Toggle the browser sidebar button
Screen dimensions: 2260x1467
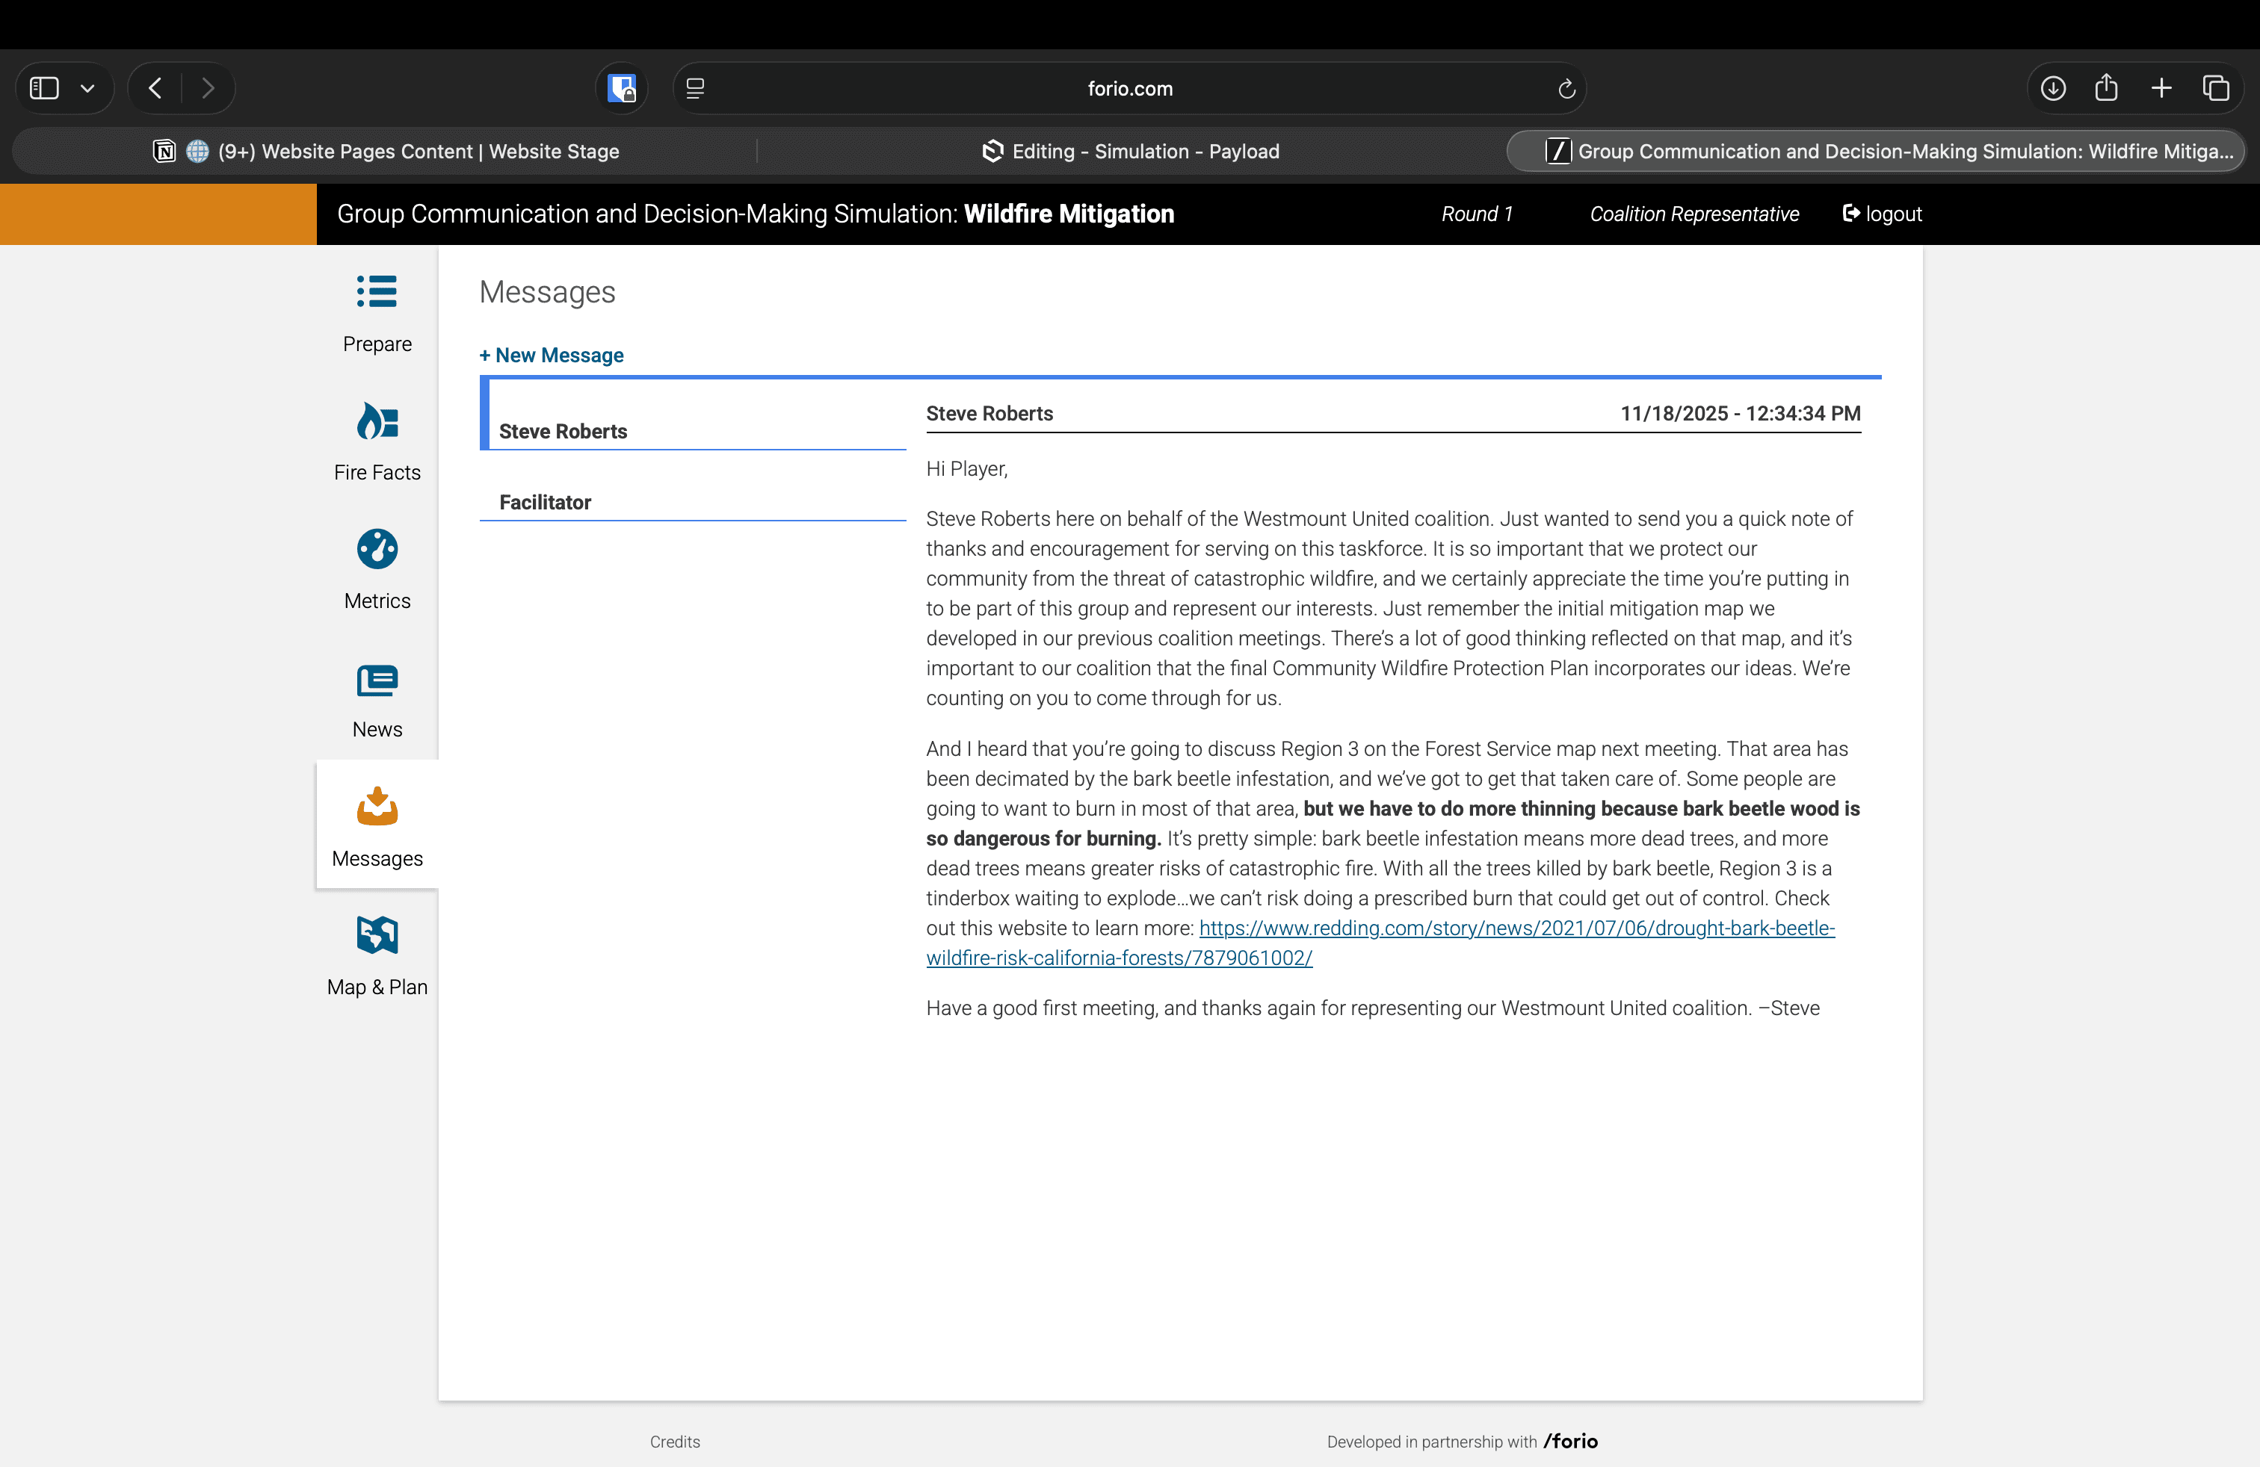point(45,88)
